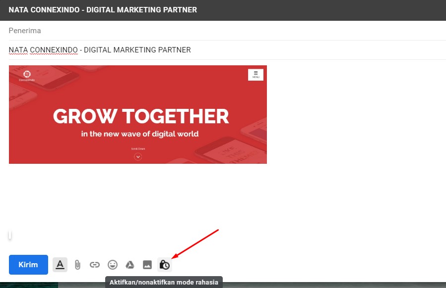Image resolution: width=446 pixels, height=288 pixels.
Task: Insert a photo with image icon
Action: tap(147, 265)
